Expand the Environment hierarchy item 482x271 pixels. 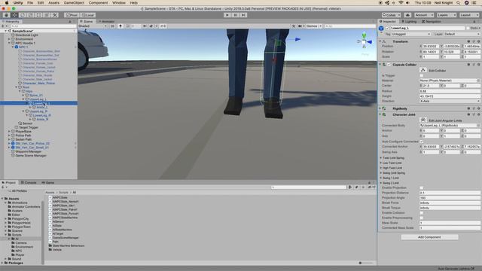point(9,39)
